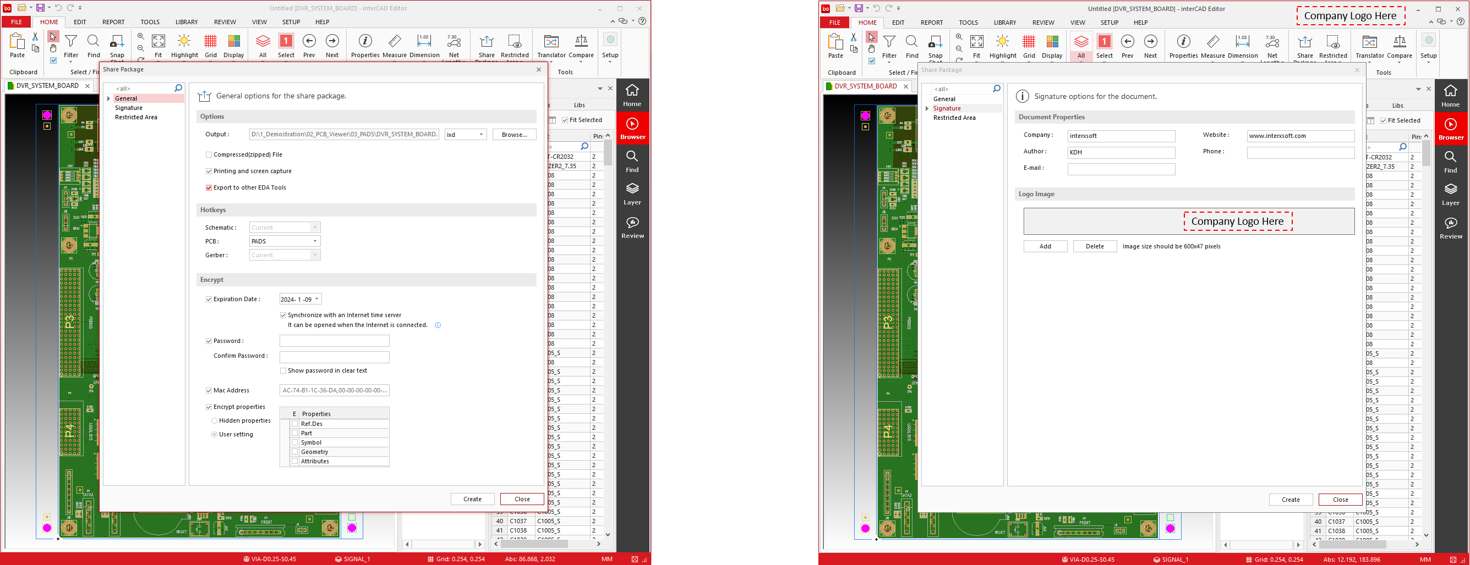Open REPORT ribbon tab in left window
1470x565 pixels.
[x=113, y=22]
